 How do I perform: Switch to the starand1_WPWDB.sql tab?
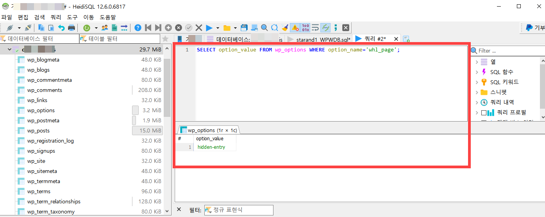point(318,39)
